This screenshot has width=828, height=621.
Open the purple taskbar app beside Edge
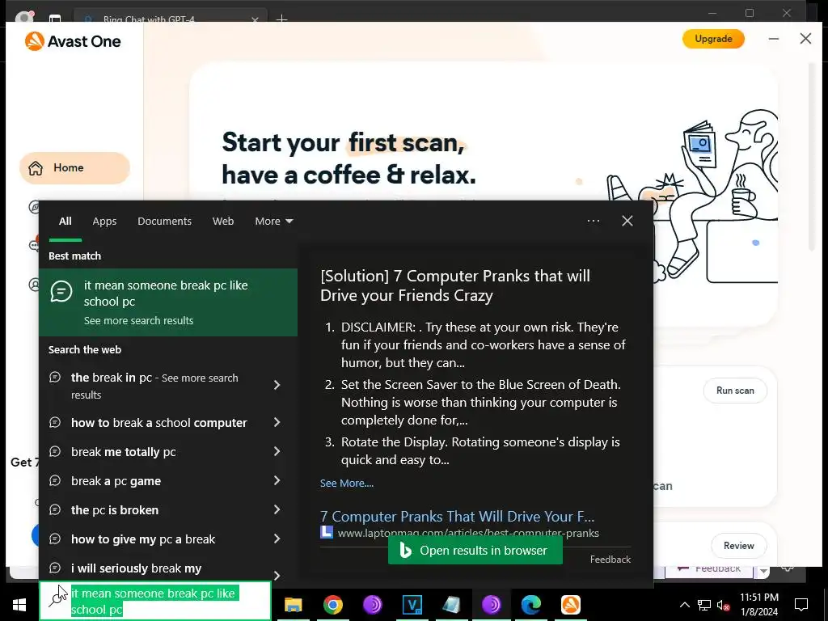point(491,605)
